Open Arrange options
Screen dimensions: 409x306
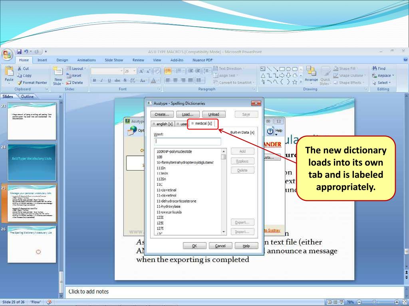click(311, 75)
